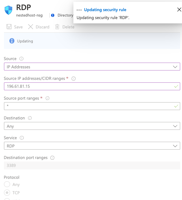Click the Updating security rule notification title
Image resolution: width=182 pixels, height=200 pixels.
pyautogui.click(x=105, y=10)
